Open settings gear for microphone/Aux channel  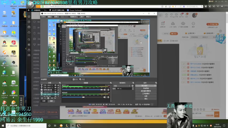[108, 90]
